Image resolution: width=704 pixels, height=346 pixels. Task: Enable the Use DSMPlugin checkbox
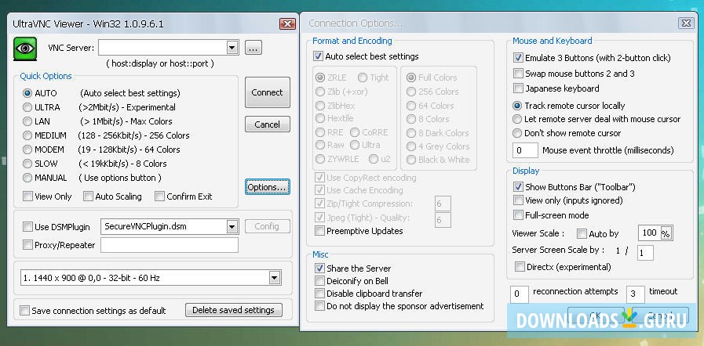click(x=27, y=227)
